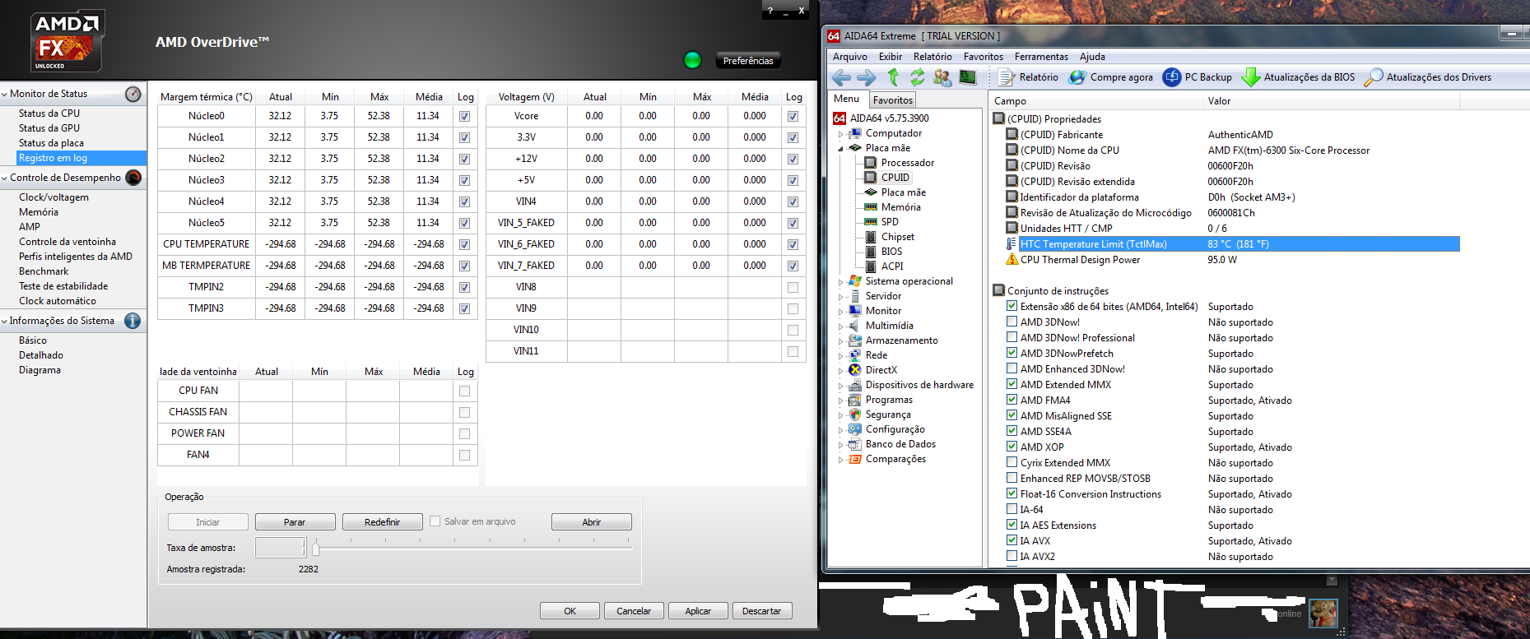Expand Sistema operacional node in AIDA64

(x=840, y=281)
